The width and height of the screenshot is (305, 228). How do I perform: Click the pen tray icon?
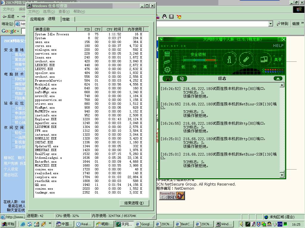pyautogui.click(x=253, y=224)
